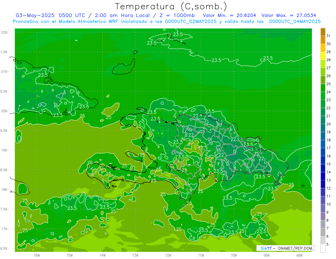Click the 22N latitude axis label
336x259 pixels.
coord(4,32)
